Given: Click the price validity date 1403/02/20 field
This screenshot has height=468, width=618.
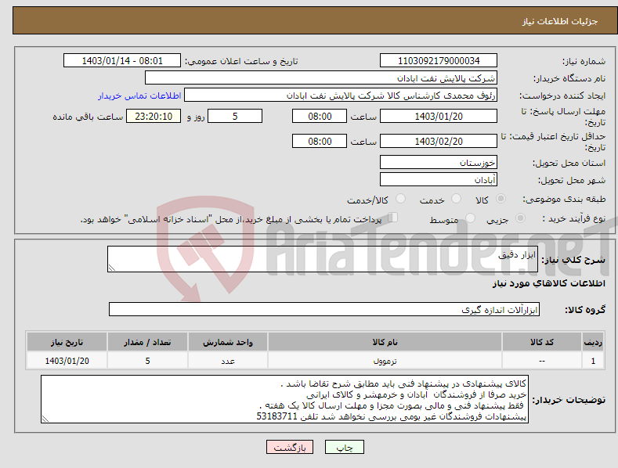Looking at the screenshot, I should [439, 141].
